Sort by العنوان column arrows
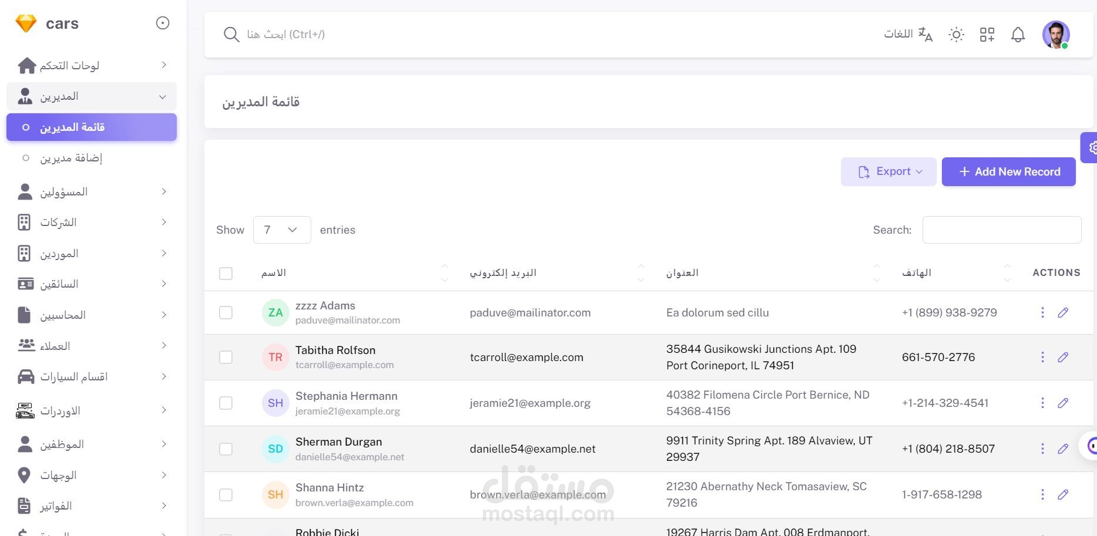This screenshot has width=1097, height=536. (x=877, y=273)
